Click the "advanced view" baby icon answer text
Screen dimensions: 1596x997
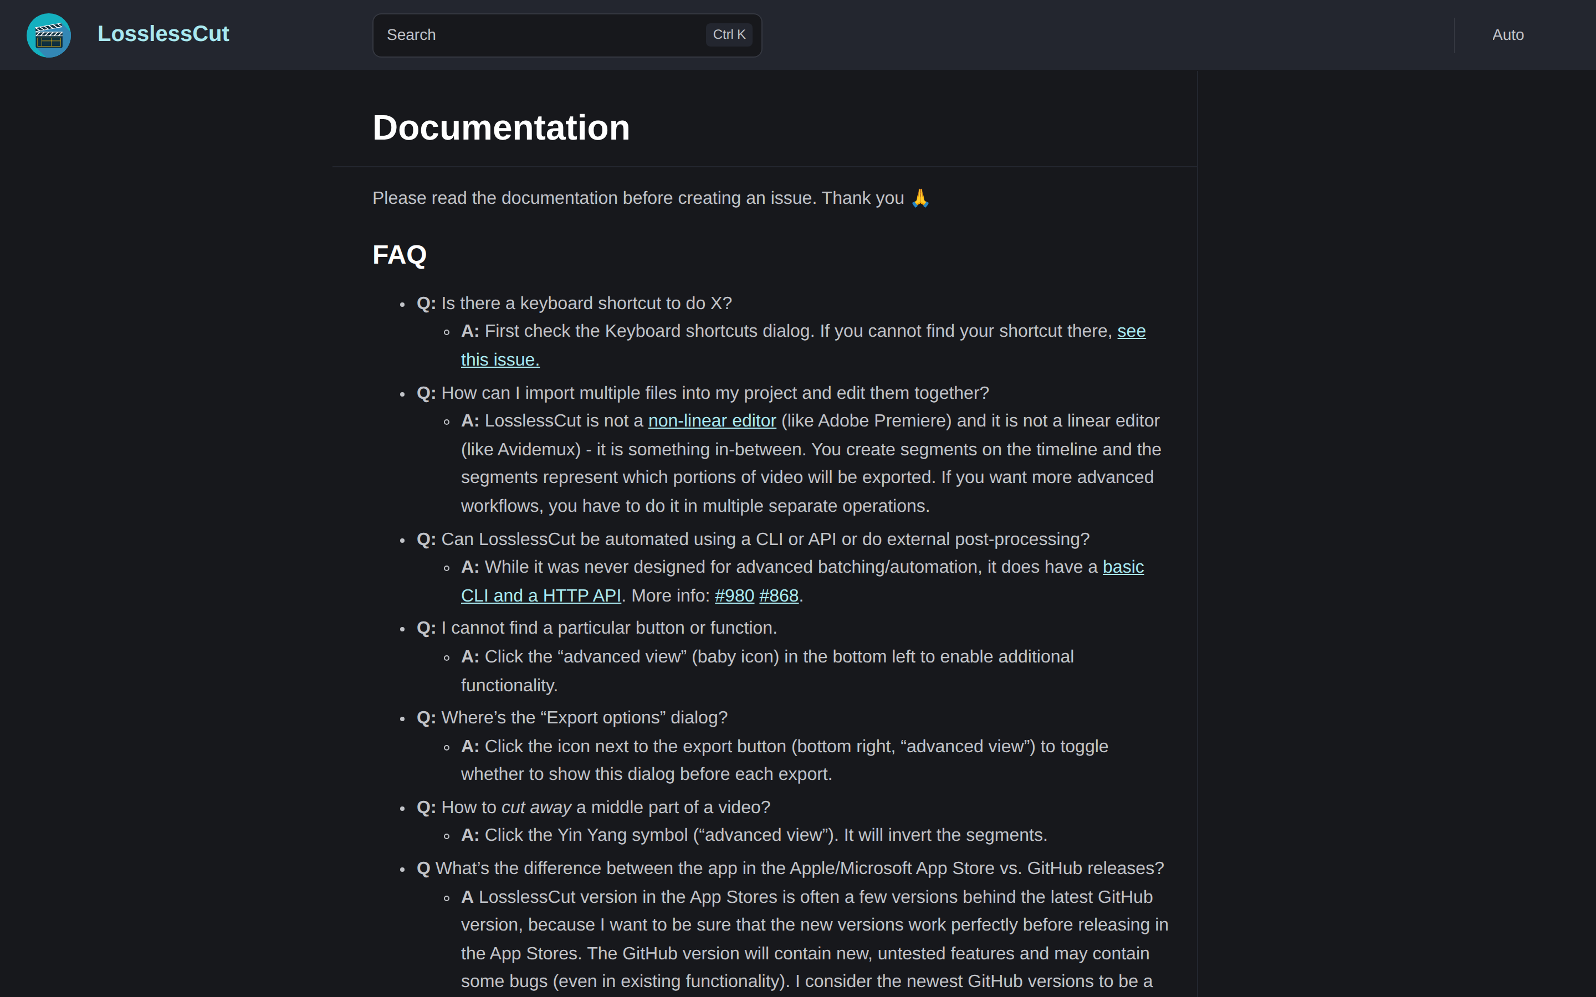coord(767,671)
